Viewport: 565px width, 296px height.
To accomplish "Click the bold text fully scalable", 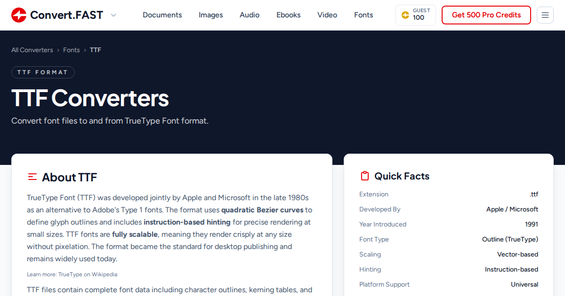I will coord(134,234).
